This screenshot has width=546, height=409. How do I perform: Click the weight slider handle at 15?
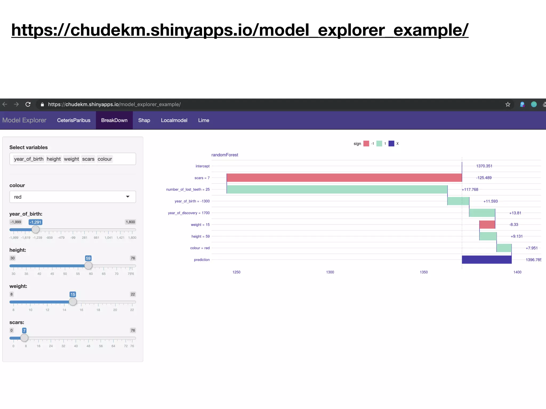[x=73, y=302]
